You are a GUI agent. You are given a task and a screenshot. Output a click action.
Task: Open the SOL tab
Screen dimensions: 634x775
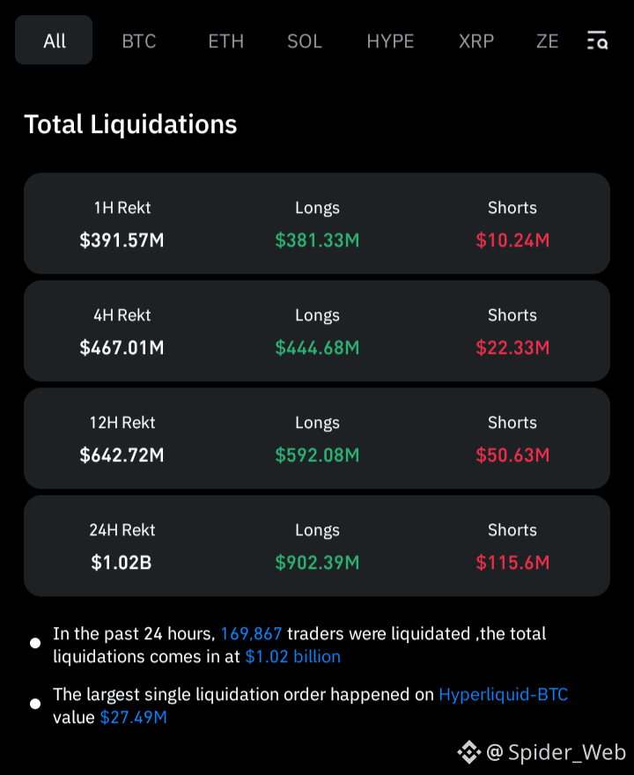coord(305,41)
